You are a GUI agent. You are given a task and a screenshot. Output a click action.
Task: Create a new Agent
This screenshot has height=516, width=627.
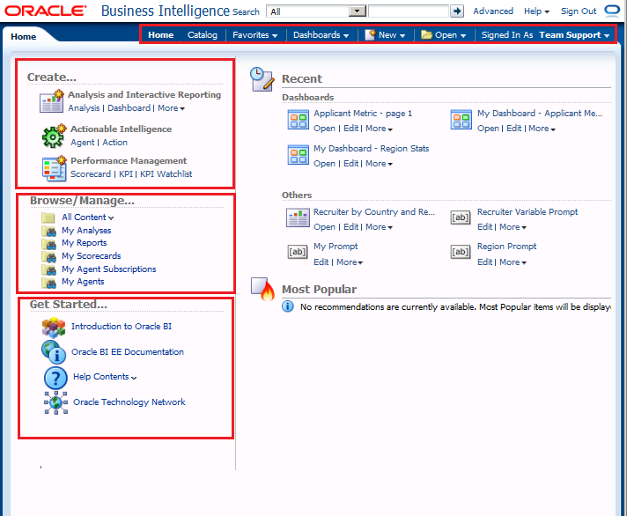pyautogui.click(x=83, y=143)
